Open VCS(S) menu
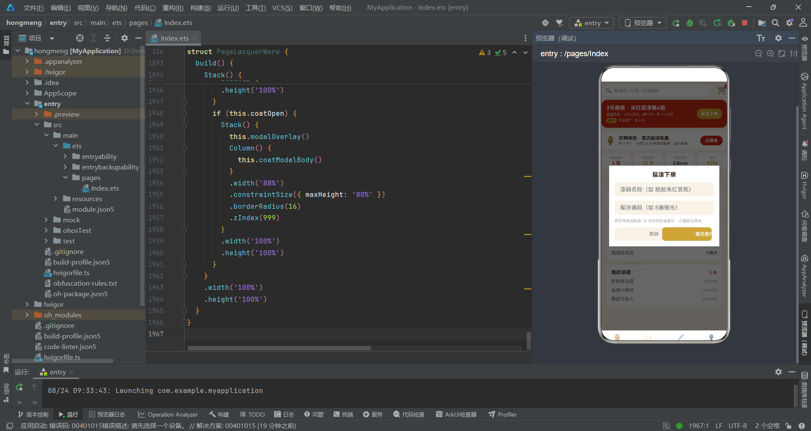Screen dimensions: 811x431 click(282, 8)
